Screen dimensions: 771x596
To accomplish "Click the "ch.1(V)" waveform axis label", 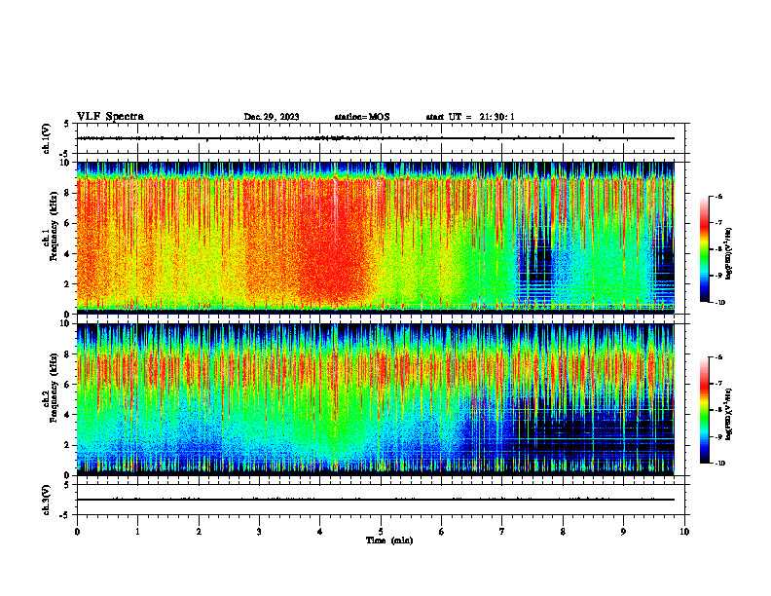I will pos(46,138).
